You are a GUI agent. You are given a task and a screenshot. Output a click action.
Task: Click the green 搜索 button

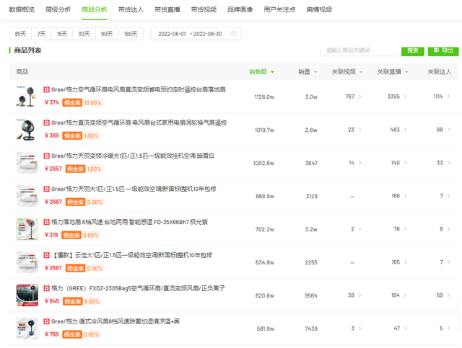click(x=412, y=50)
